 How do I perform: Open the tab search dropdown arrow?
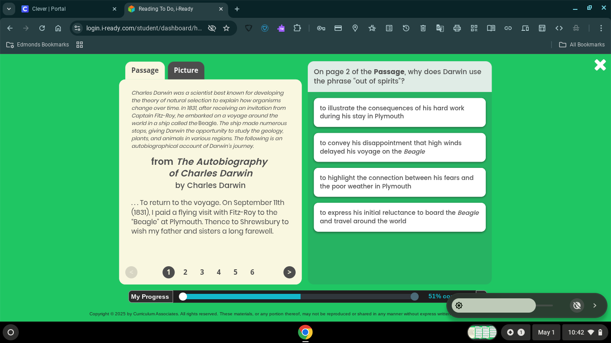[8, 9]
